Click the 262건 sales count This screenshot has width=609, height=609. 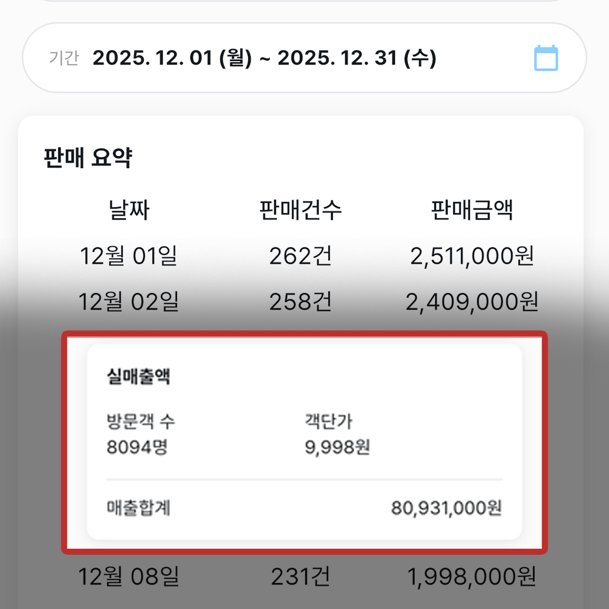pos(300,256)
